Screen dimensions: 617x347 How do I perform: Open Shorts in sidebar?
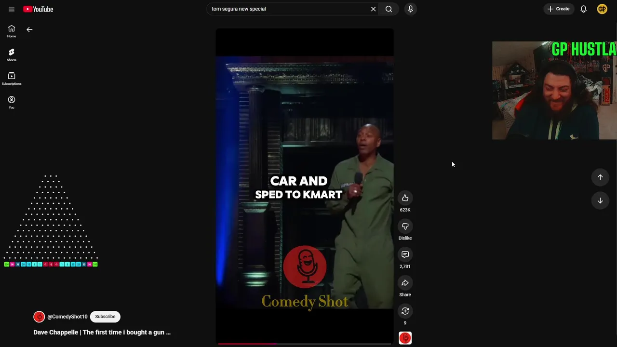pos(12,55)
